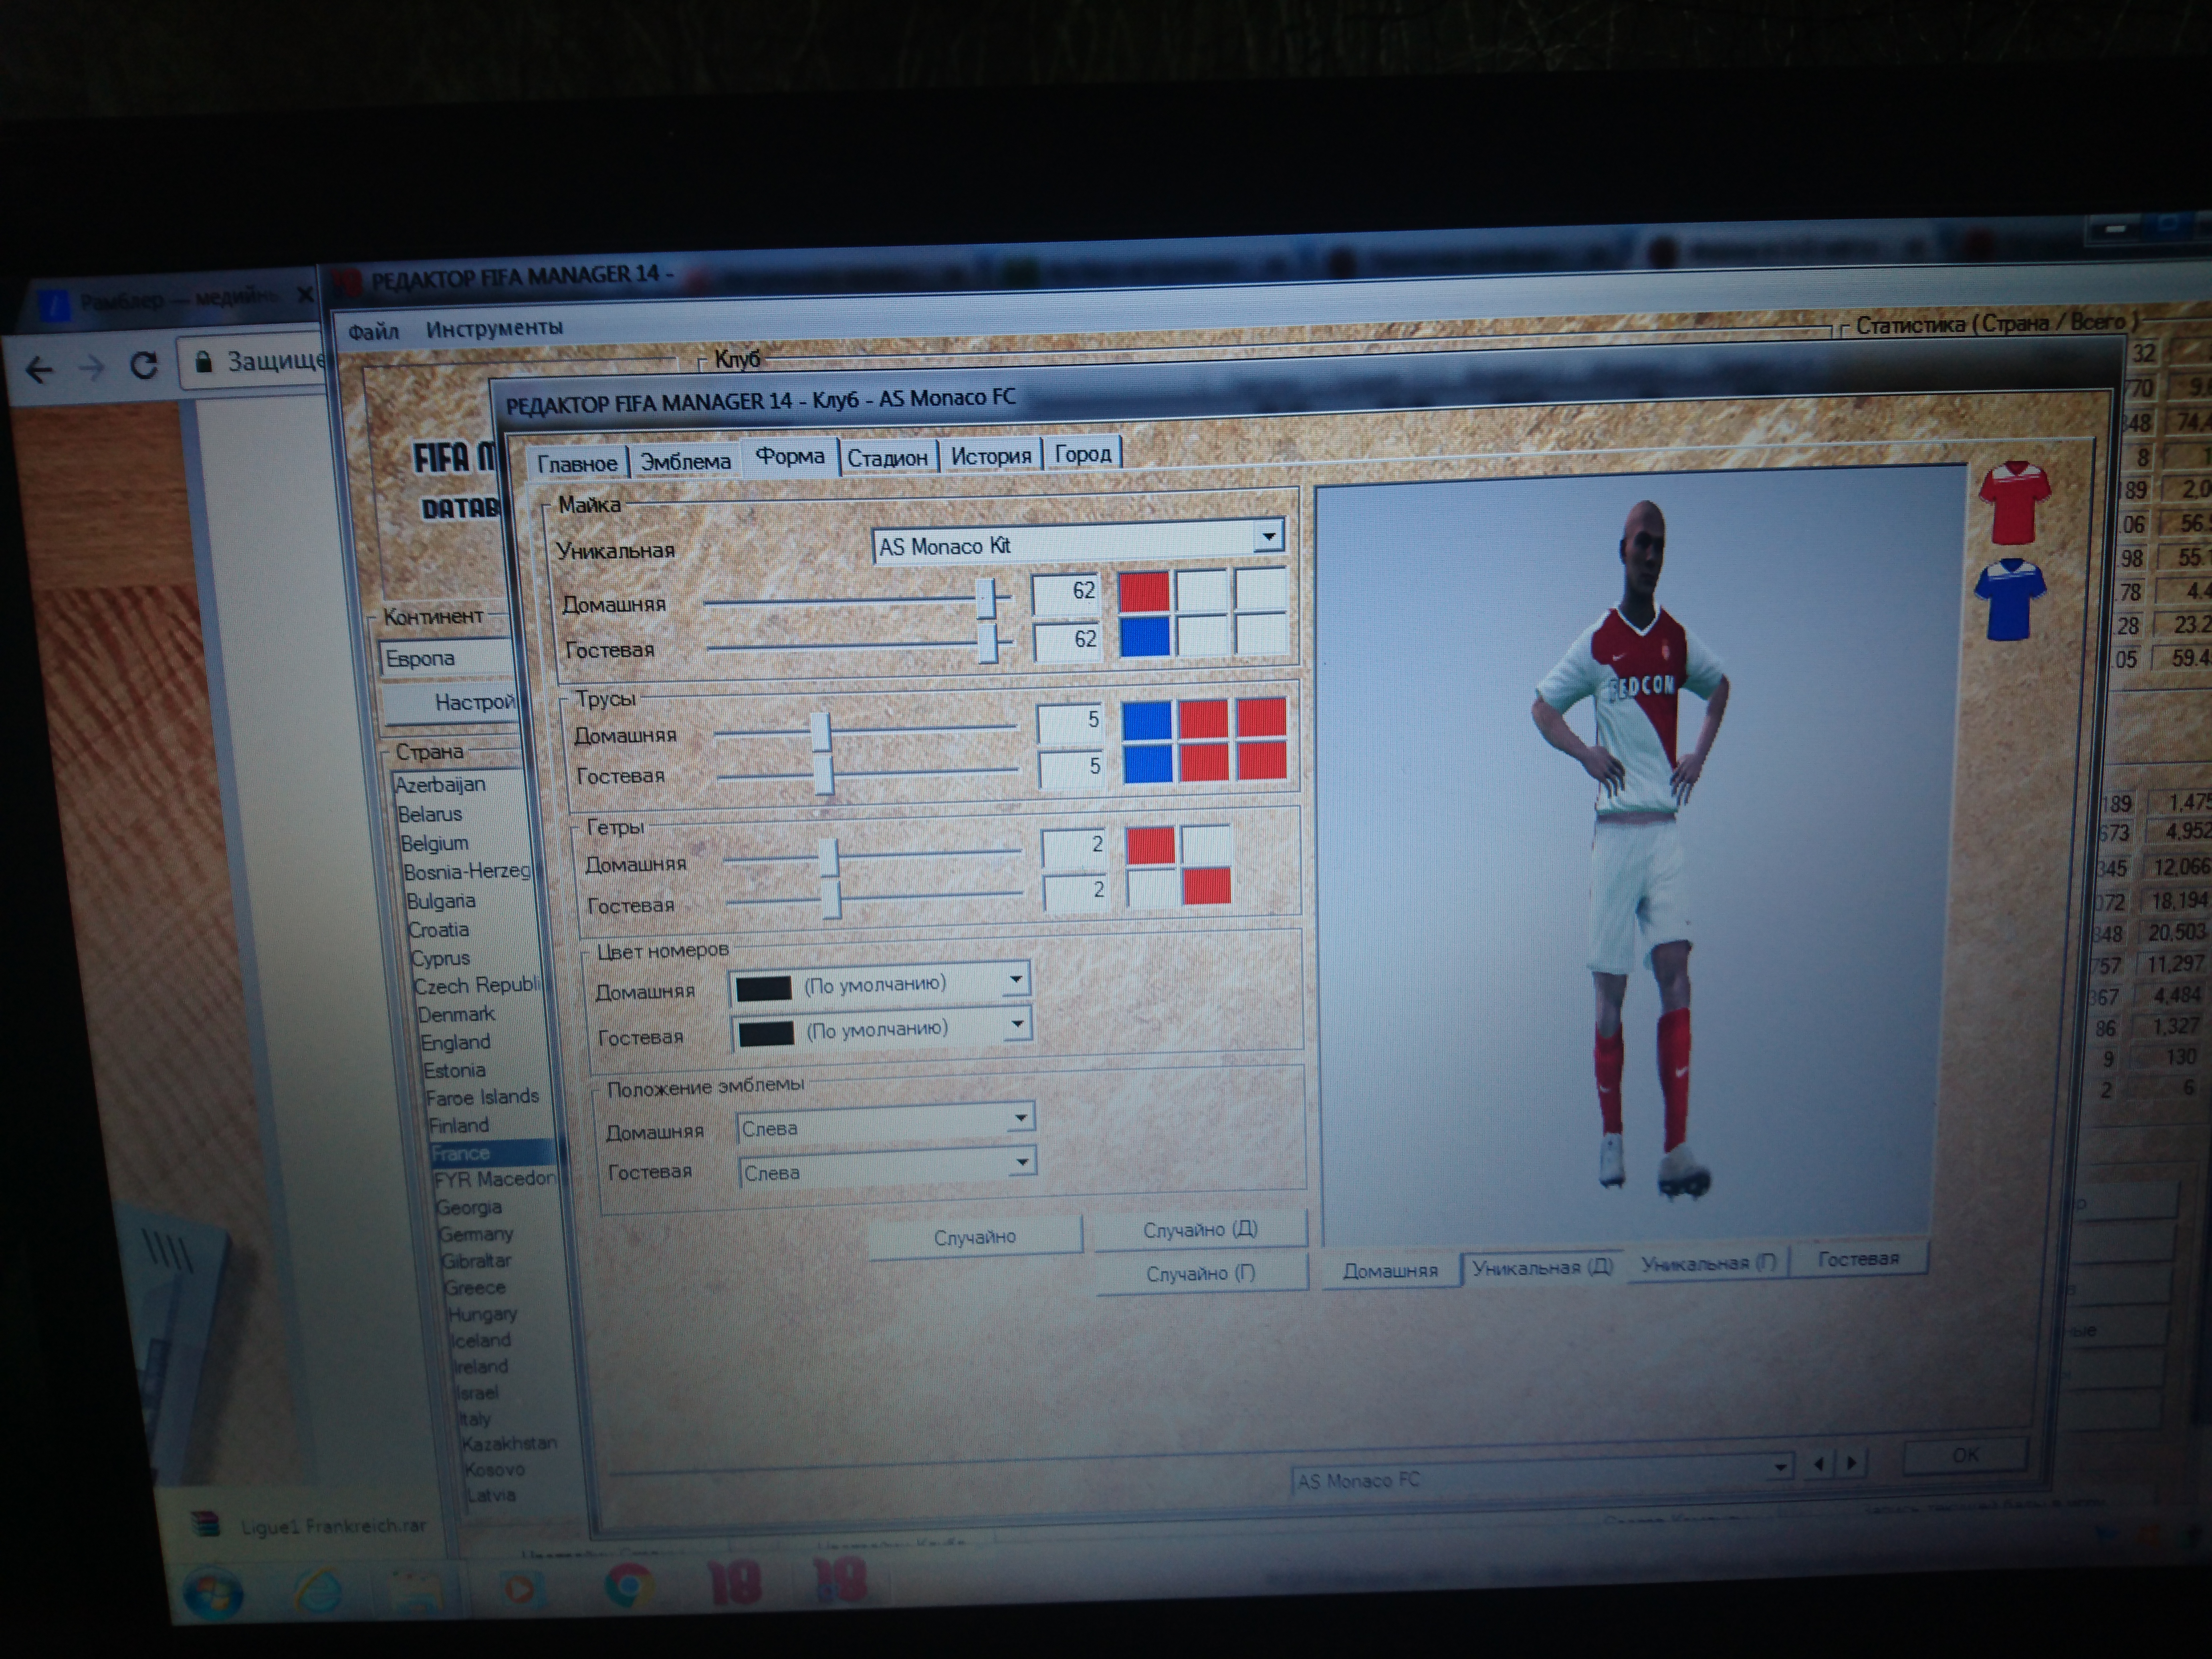Click the Случайно (Д) button
This screenshot has width=2212, height=1659.
point(1200,1230)
